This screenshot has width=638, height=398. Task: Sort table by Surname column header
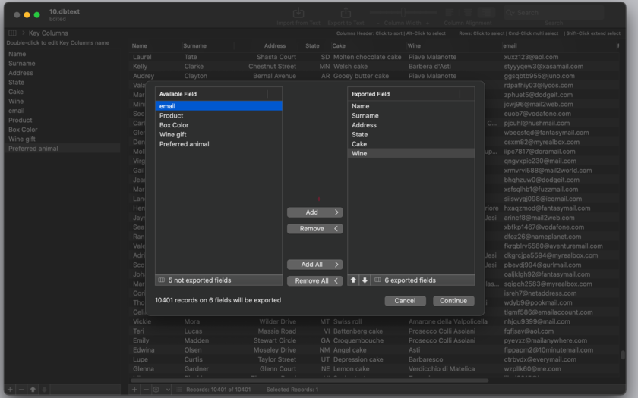[x=195, y=46]
